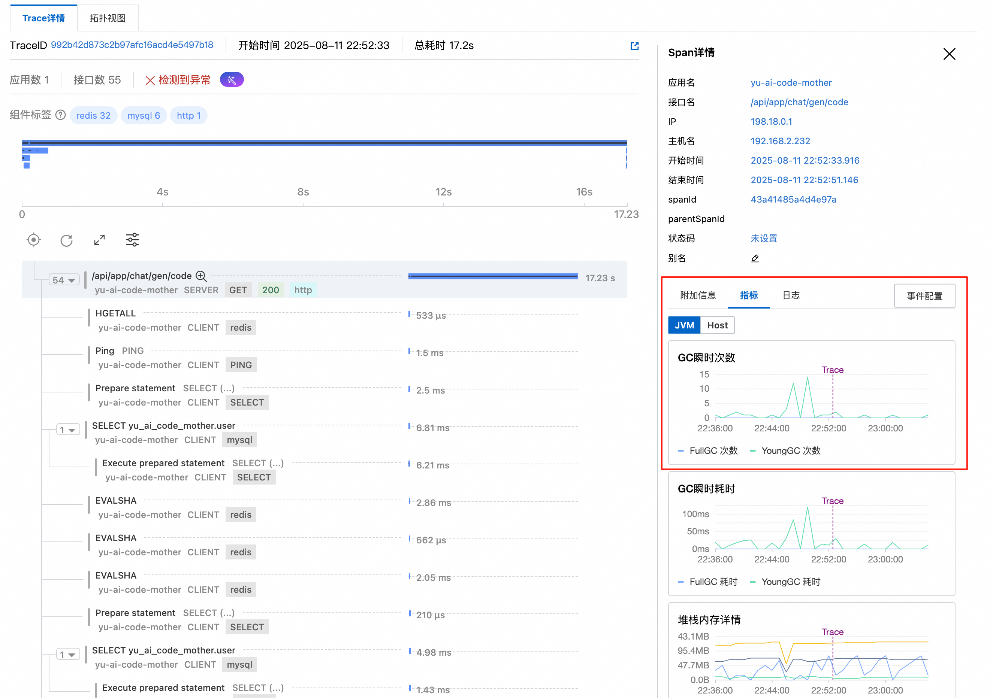
Task: Switch metrics view to Host
Action: [x=717, y=325]
